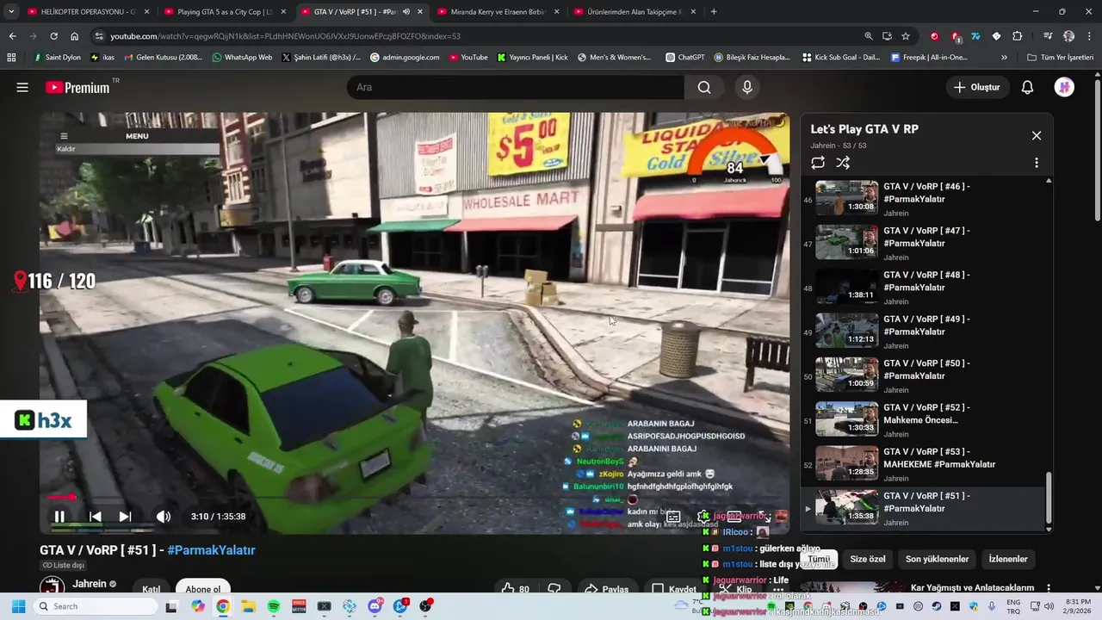Click the Katıl join button

pos(152,589)
